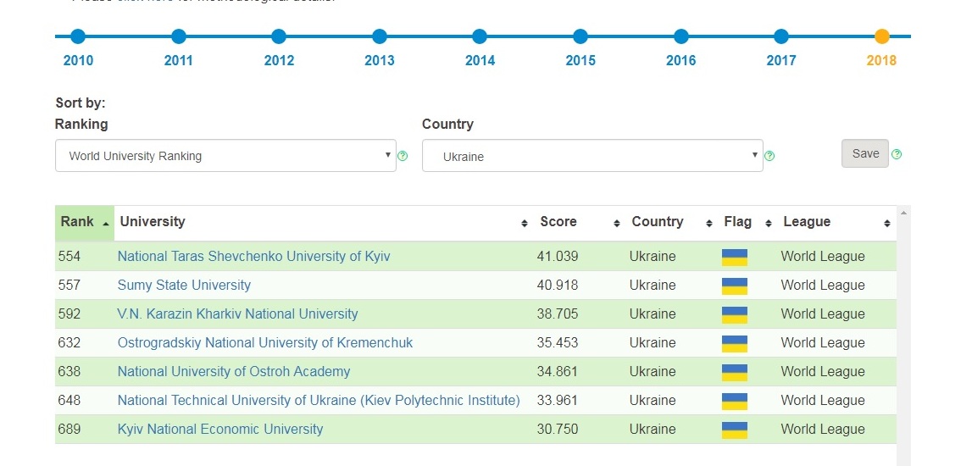Click help icon next to Ranking dropdown
The width and height of the screenshot is (972, 466).
pos(403,156)
